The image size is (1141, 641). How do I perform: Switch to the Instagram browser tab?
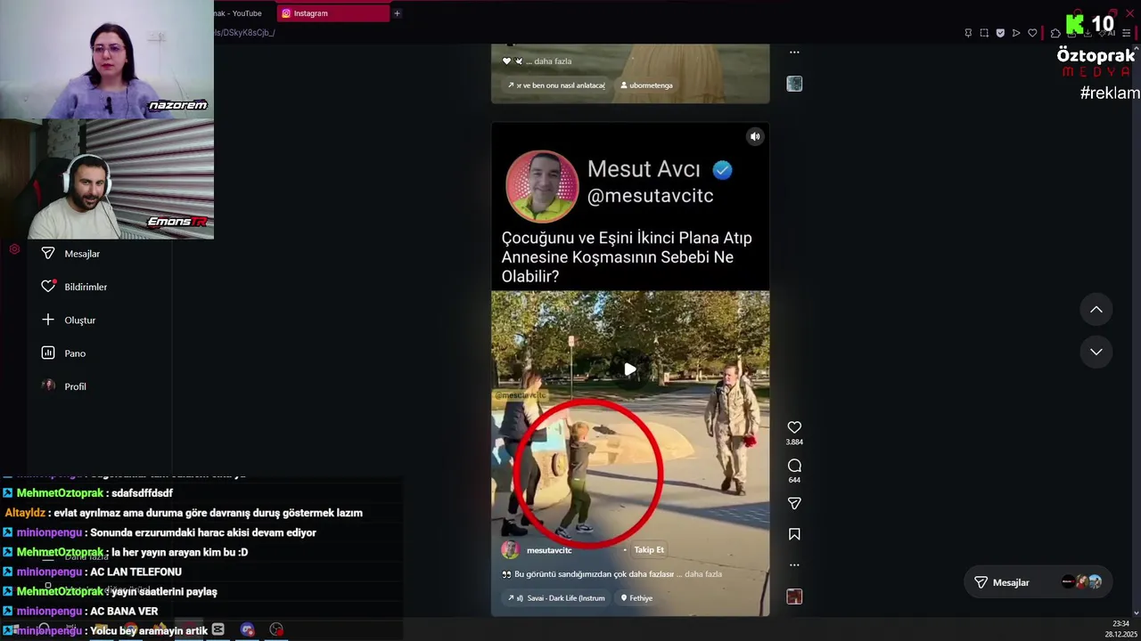pyautogui.click(x=333, y=13)
